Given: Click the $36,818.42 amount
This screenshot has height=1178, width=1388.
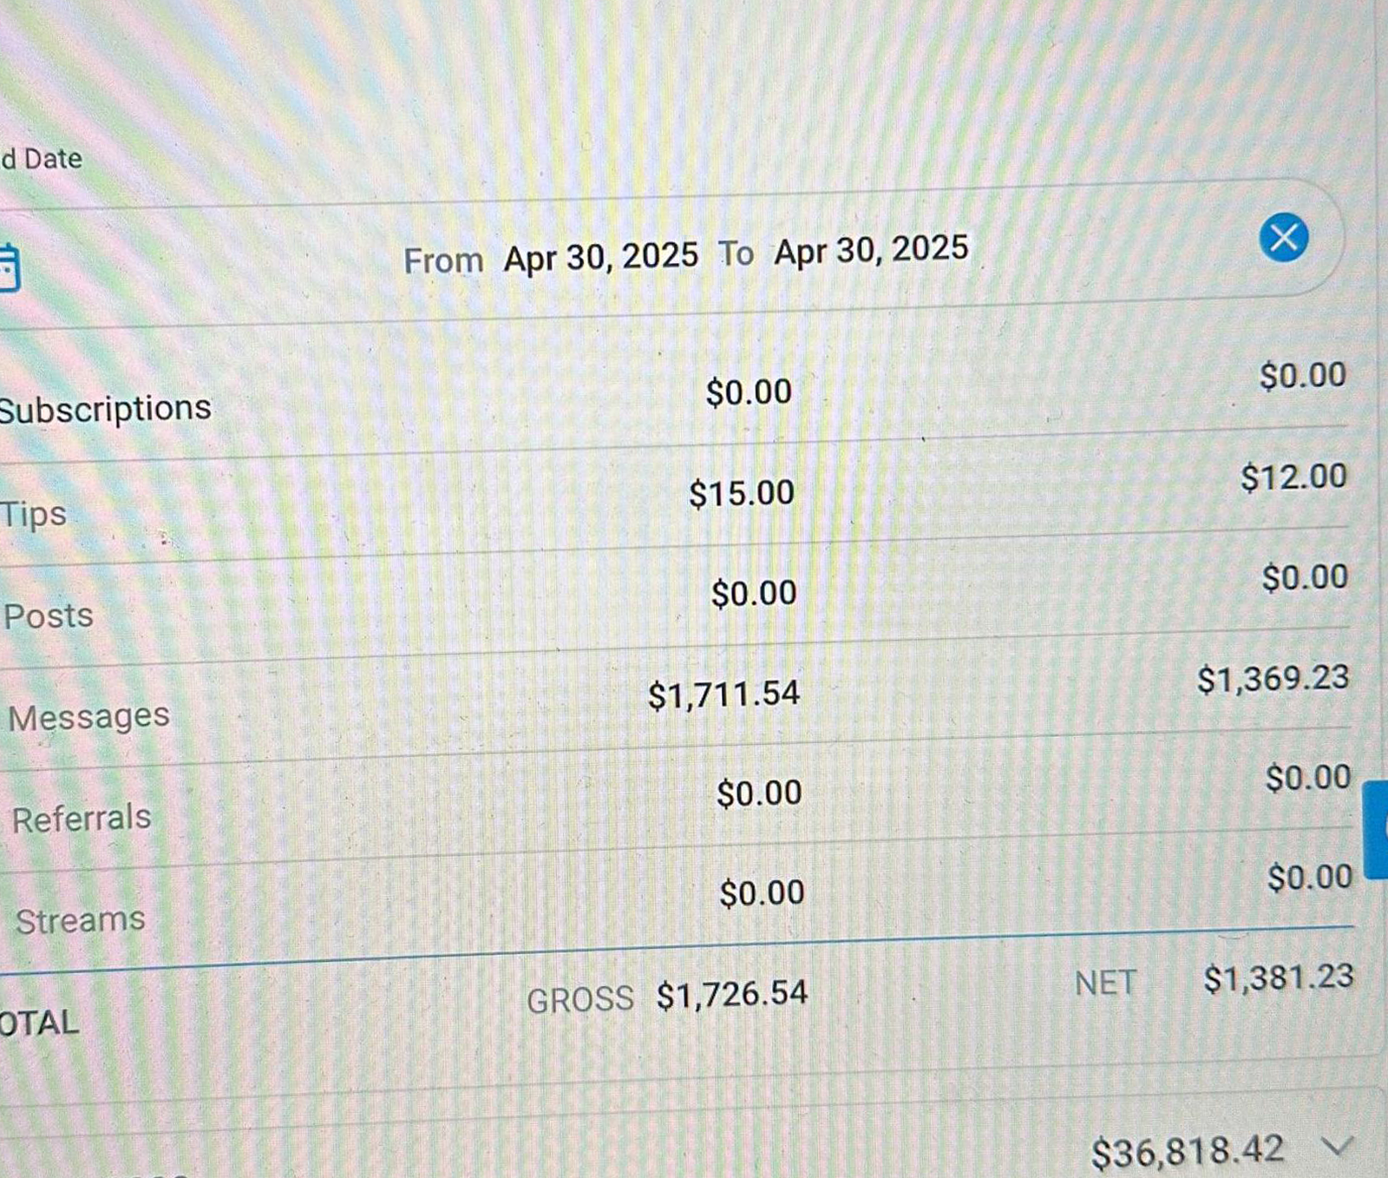Looking at the screenshot, I should [1186, 1152].
